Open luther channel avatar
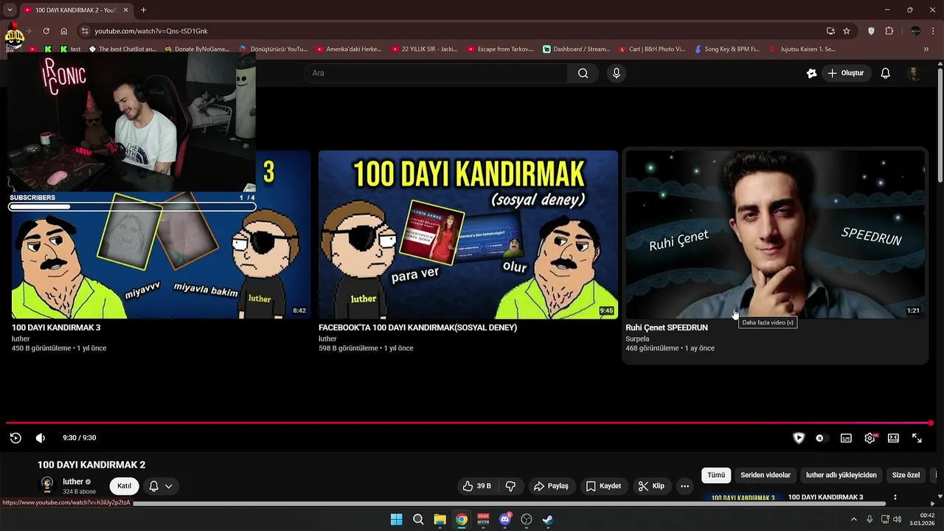 pyautogui.click(x=47, y=485)
